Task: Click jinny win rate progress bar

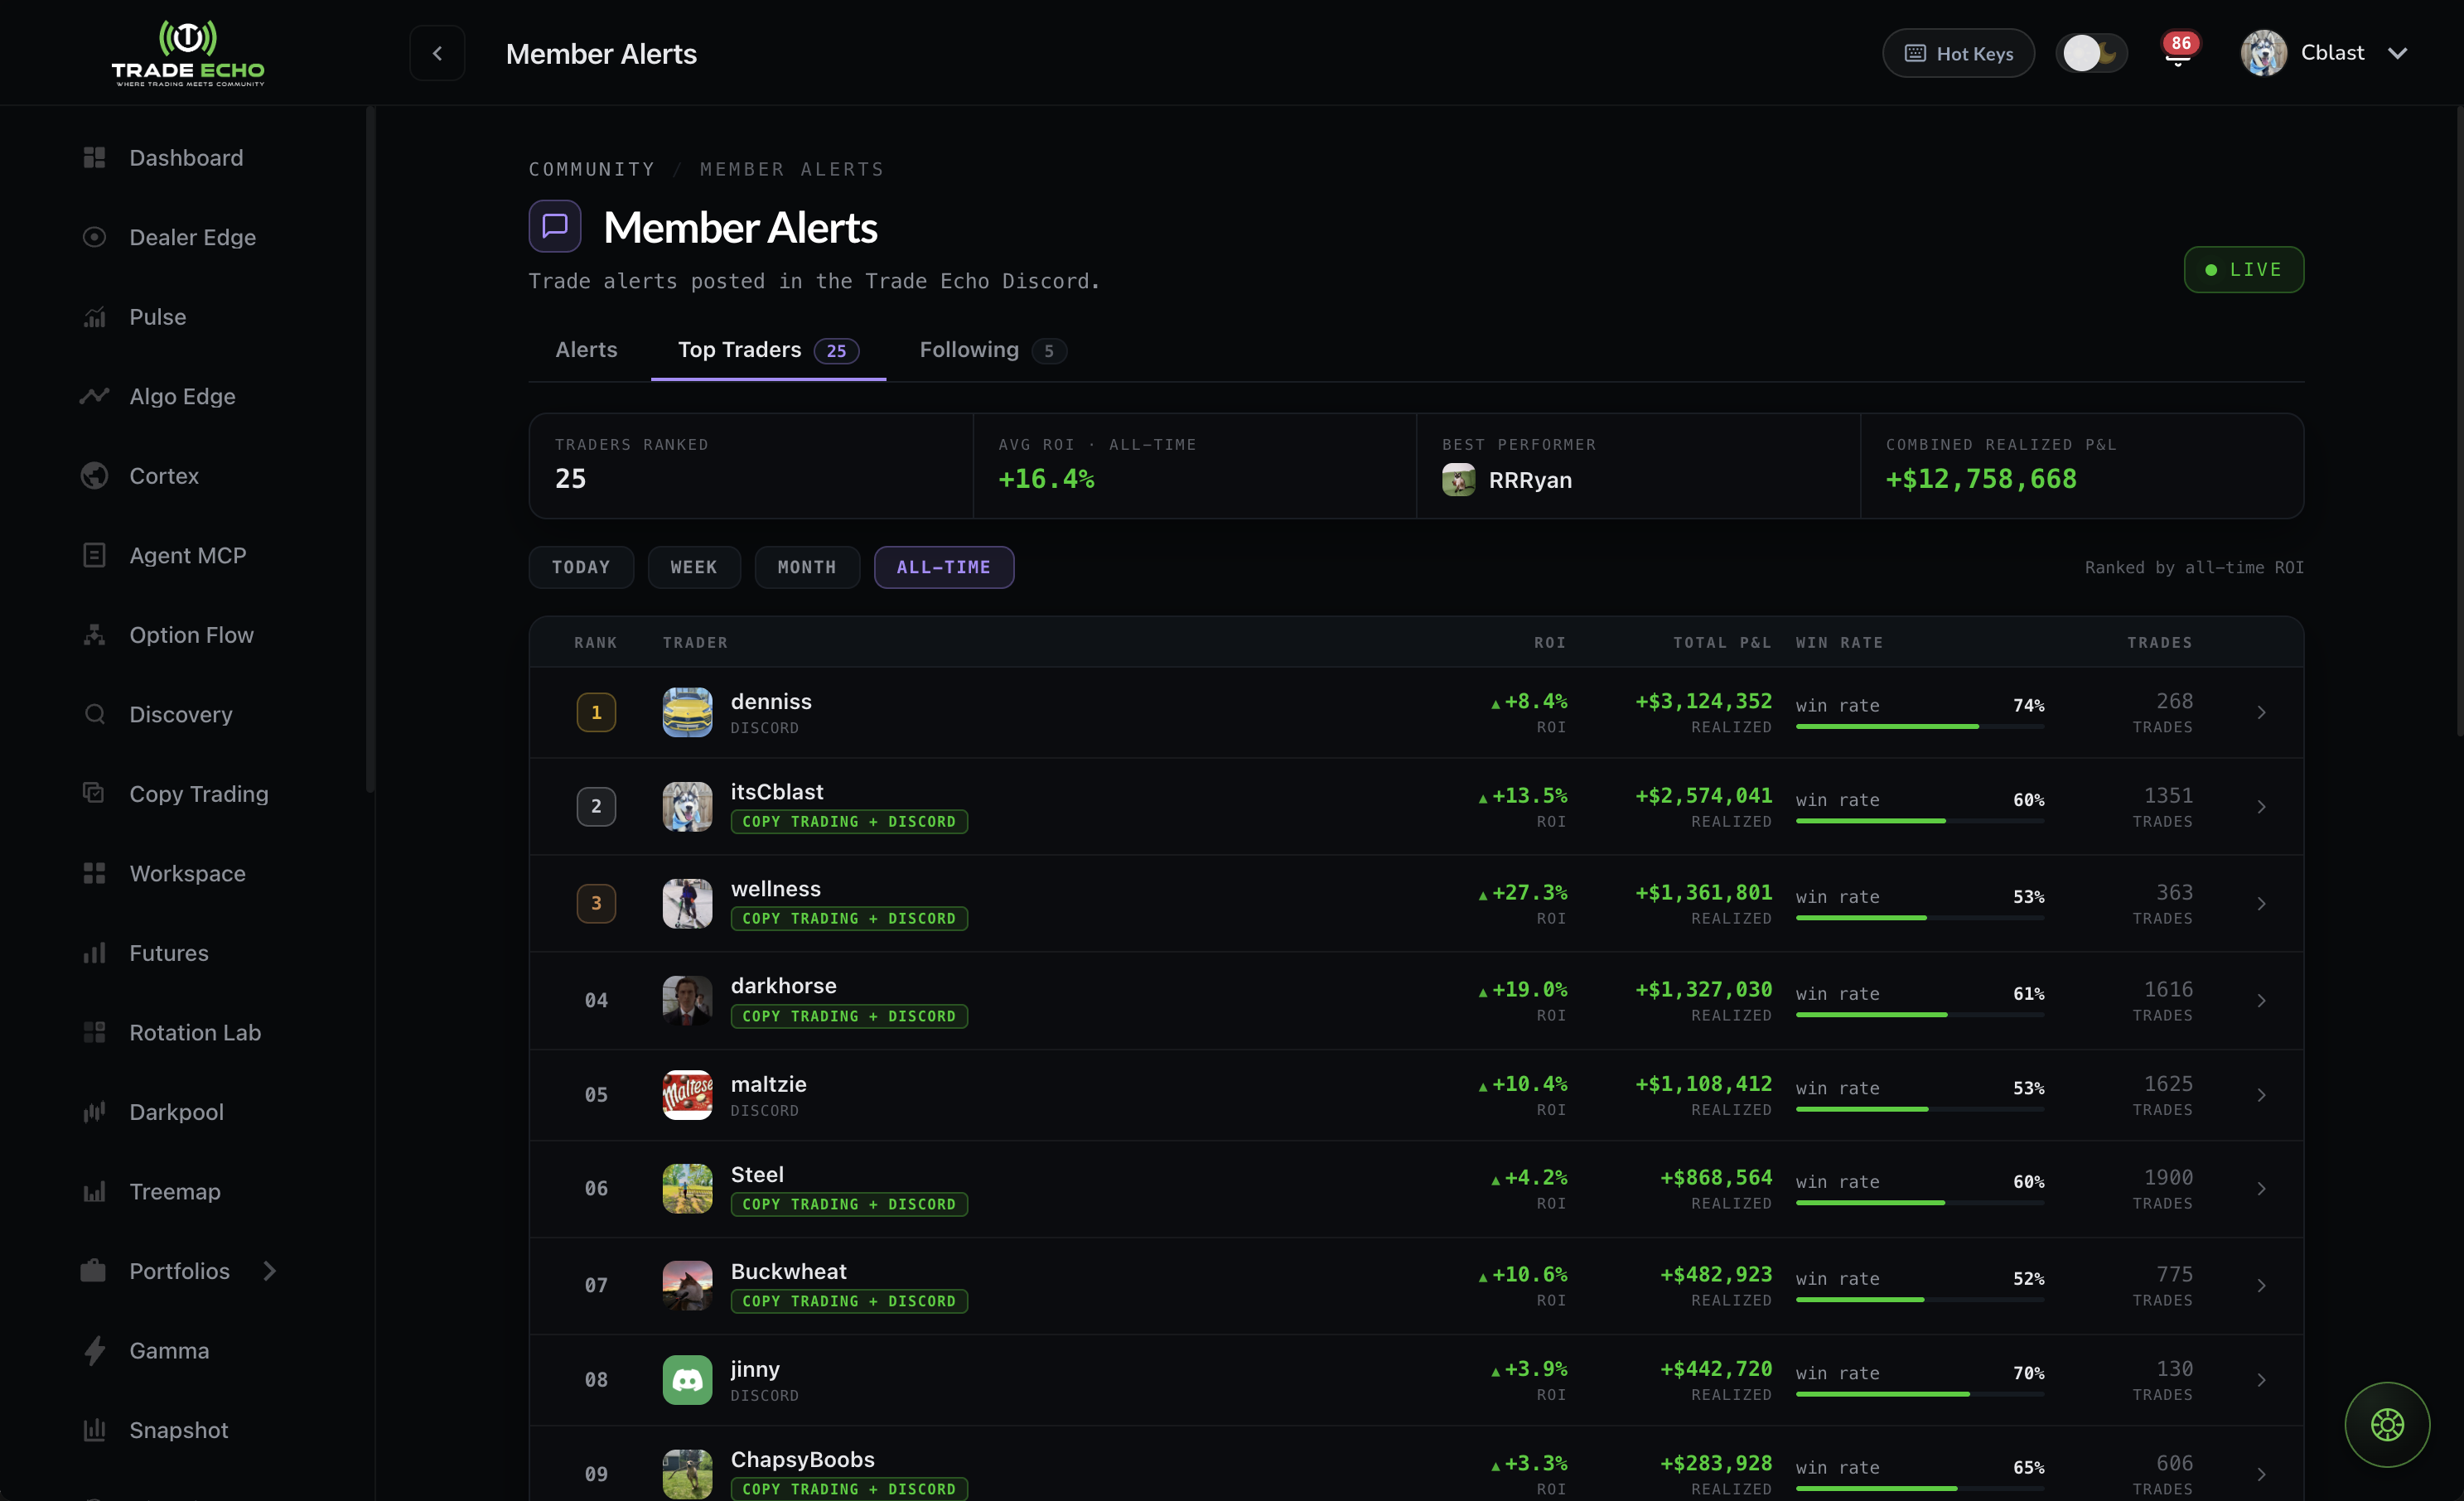Action: click(x=1919, y=1394)
